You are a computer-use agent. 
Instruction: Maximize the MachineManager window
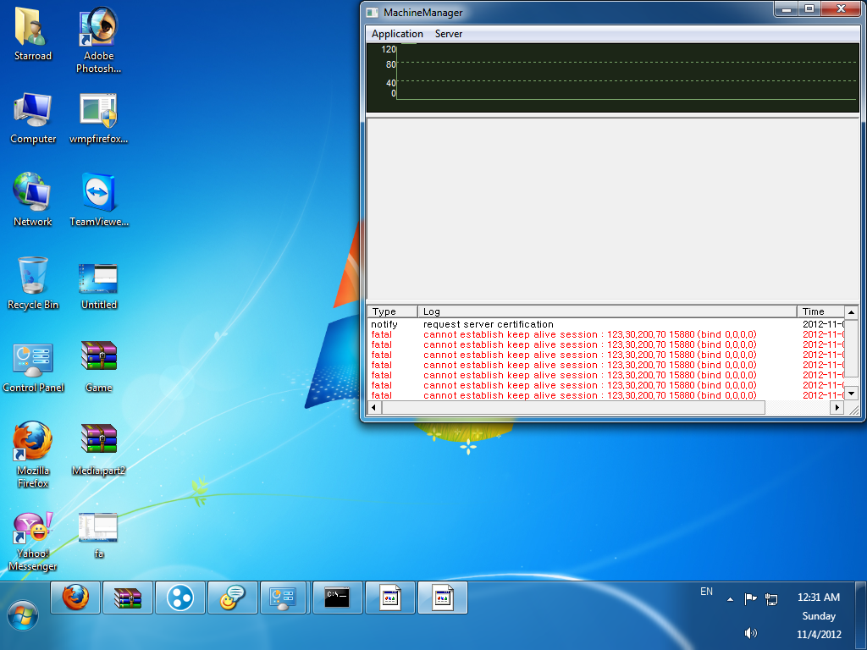point(809,8)
